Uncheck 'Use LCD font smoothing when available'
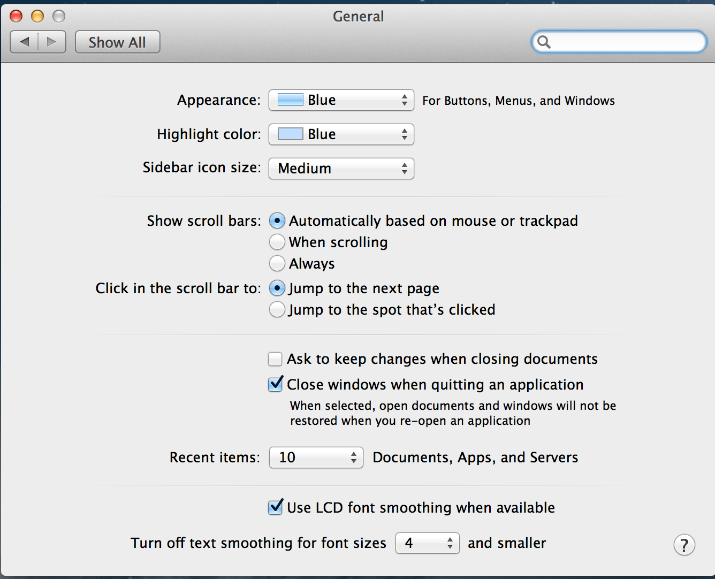 coord(275,507)
